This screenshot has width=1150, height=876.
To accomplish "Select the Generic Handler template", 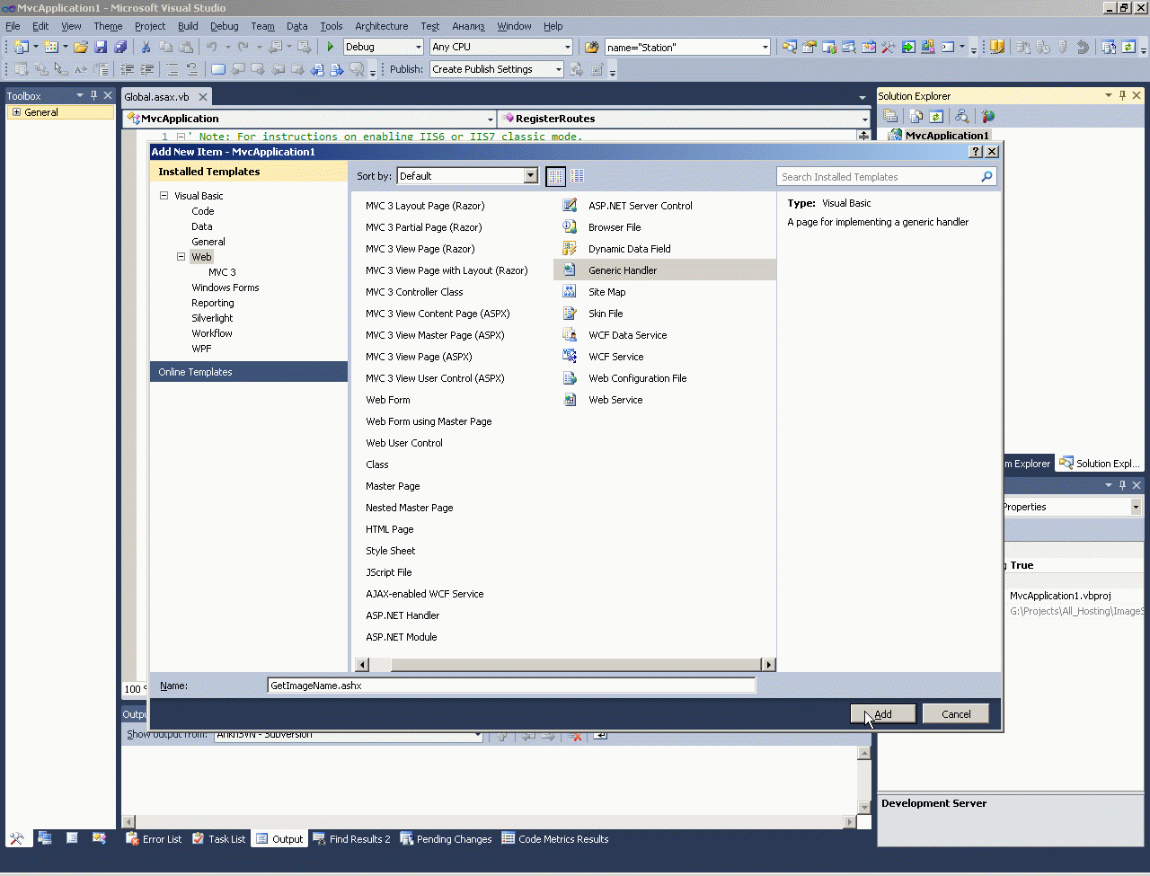I will point(665,270).
